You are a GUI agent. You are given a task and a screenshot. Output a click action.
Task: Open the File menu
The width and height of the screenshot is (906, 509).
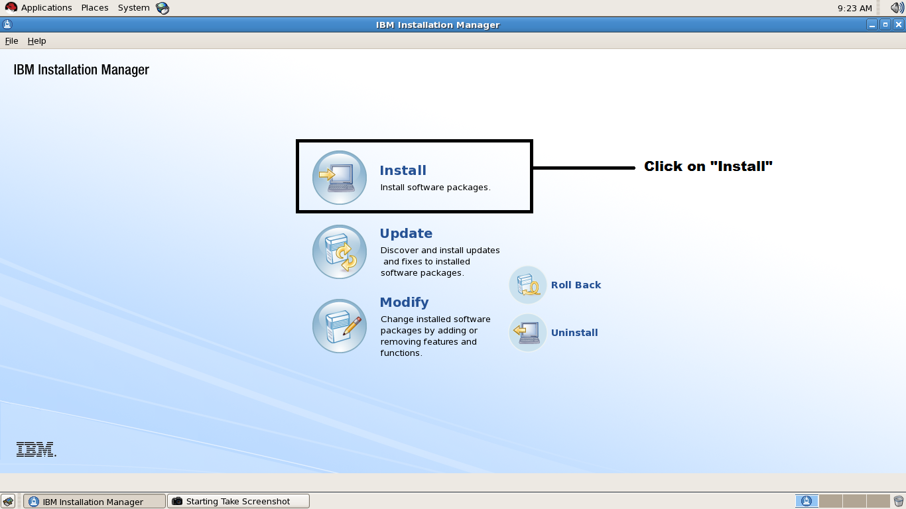point(11,41)
